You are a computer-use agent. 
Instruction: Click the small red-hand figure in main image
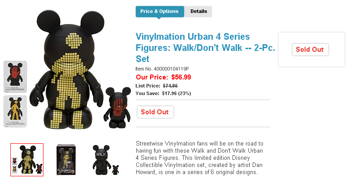(x=116, y=105)
